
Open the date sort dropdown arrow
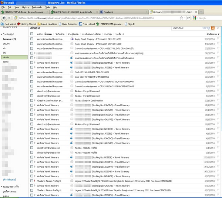(219, 34)
